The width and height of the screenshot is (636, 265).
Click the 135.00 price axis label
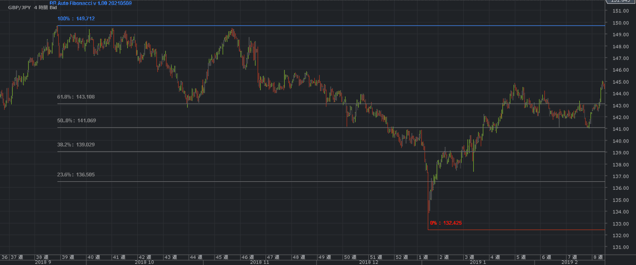pos(620,200)
